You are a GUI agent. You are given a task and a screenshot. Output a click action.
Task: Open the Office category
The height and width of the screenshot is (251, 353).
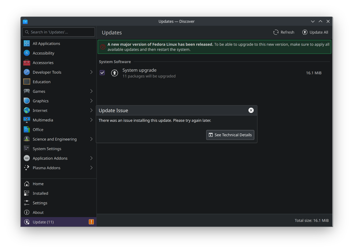(x=59, y=130)
